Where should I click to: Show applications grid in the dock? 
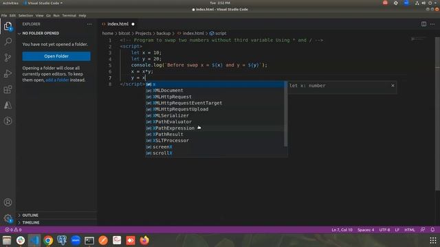coord(433,241)
